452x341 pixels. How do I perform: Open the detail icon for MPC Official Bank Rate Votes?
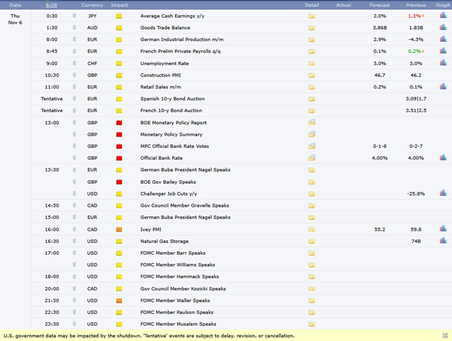312,146
